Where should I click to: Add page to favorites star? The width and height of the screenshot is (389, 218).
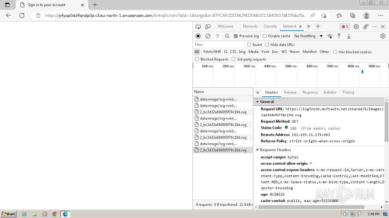(324, 15)
